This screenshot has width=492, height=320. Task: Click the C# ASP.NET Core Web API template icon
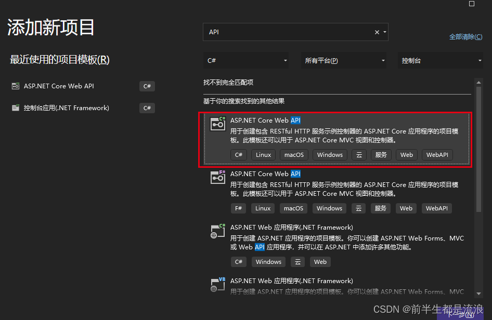click(218, 124)
